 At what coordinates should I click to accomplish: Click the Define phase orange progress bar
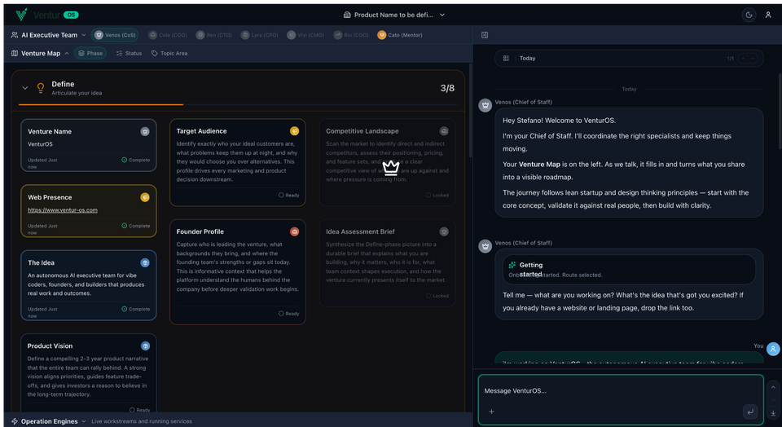(x=102, y=104)
